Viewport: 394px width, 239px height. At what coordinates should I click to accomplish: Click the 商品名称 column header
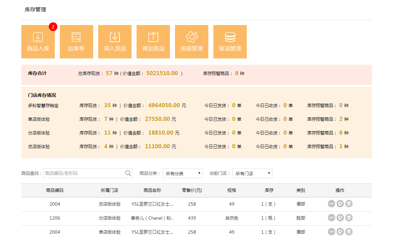(x=152, y=191)
